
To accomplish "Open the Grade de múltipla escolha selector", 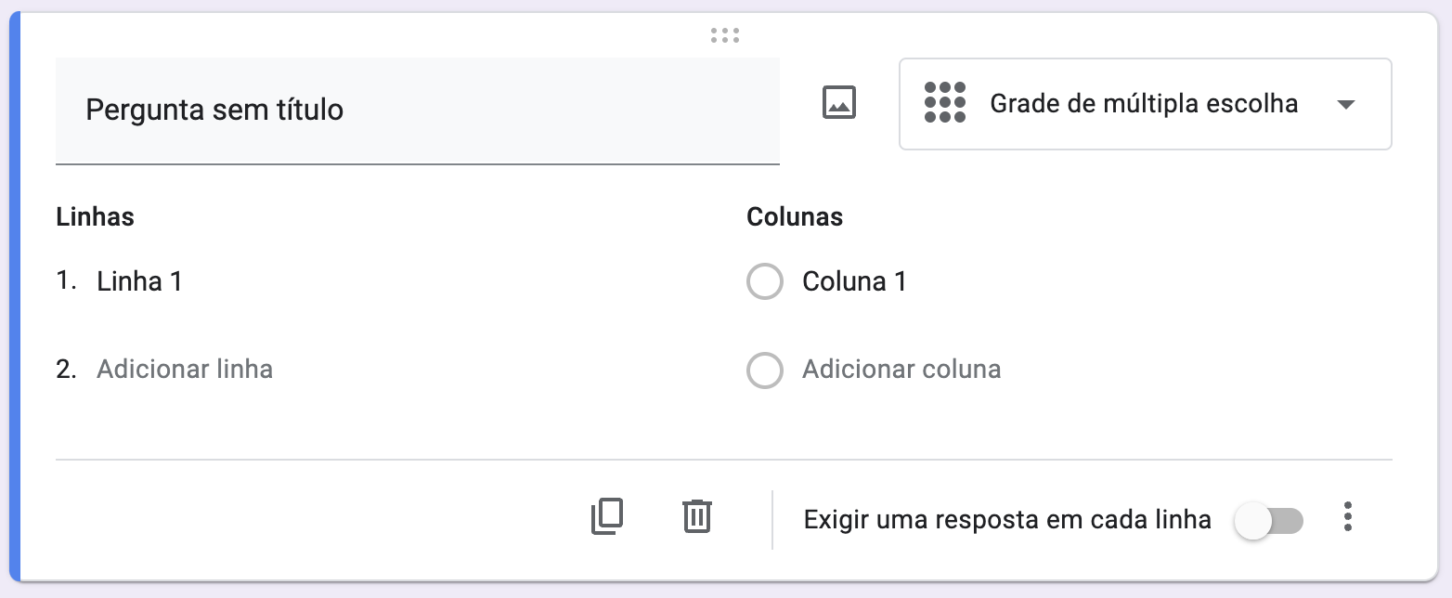I will (1144, 104).
